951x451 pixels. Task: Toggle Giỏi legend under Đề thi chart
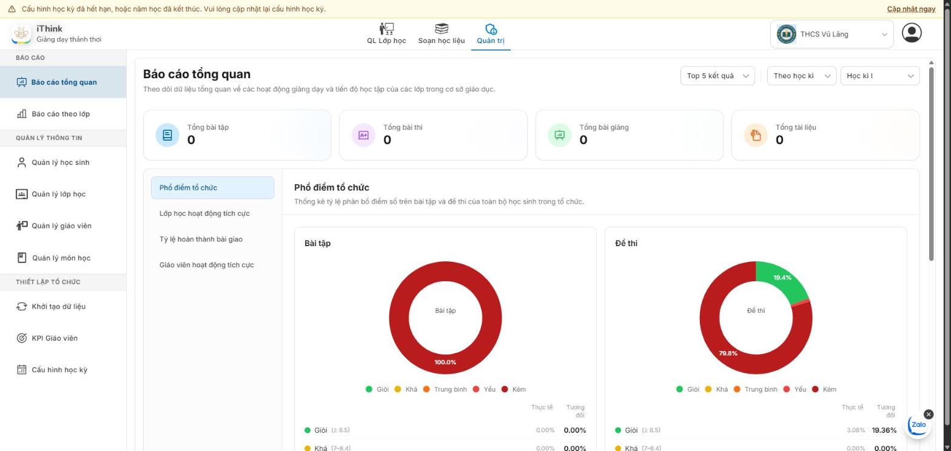[687, 389]
